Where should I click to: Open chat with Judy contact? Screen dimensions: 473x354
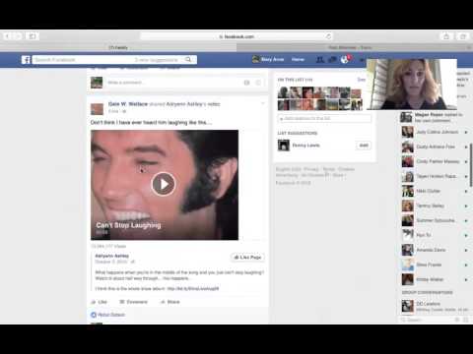pyautogui.click(x=435, y=132)
